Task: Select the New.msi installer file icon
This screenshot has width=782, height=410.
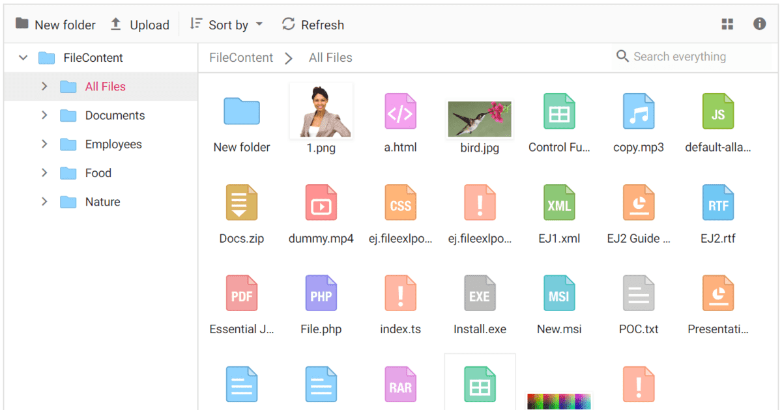Action: (x=559, y=294)
